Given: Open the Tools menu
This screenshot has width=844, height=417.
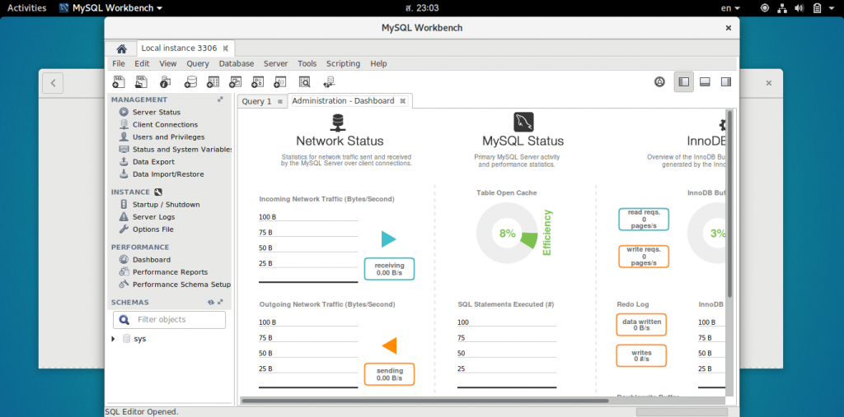Looking at the screenshot, I should pyautogui.click(x=307, y=63).
